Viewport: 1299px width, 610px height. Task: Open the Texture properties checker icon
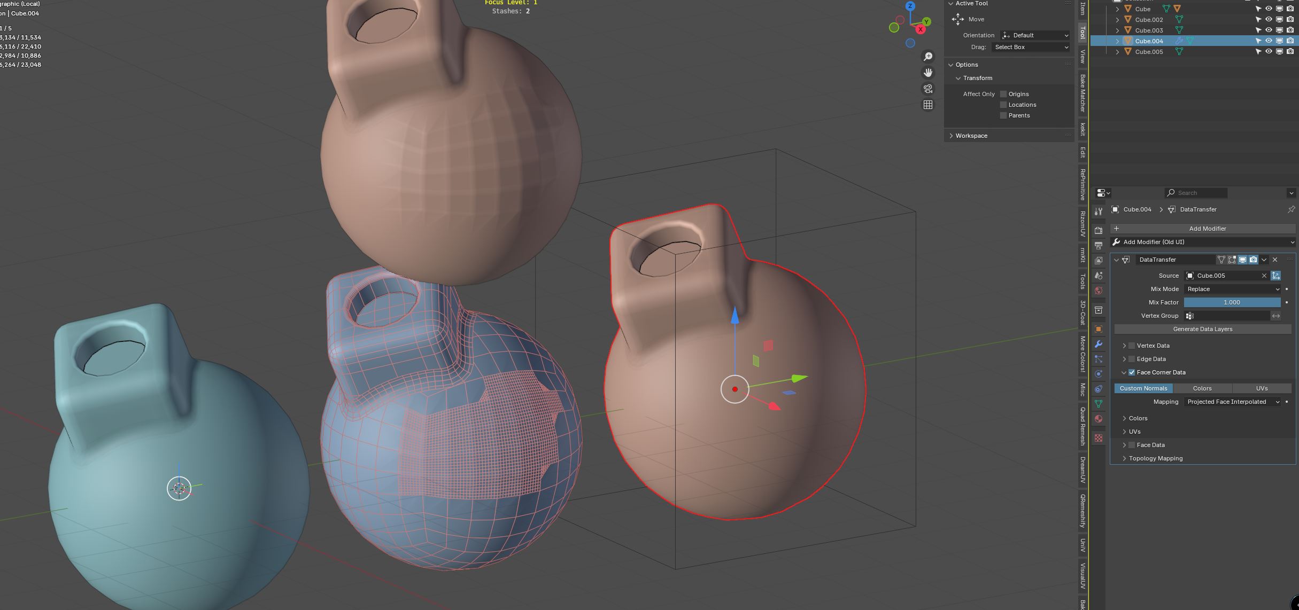(1099, 438)
